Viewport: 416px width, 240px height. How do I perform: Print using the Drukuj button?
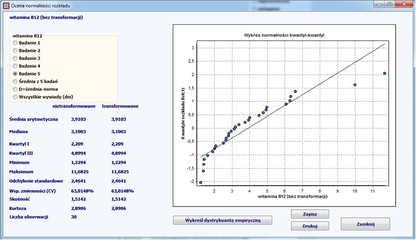[x=310, y=226]
